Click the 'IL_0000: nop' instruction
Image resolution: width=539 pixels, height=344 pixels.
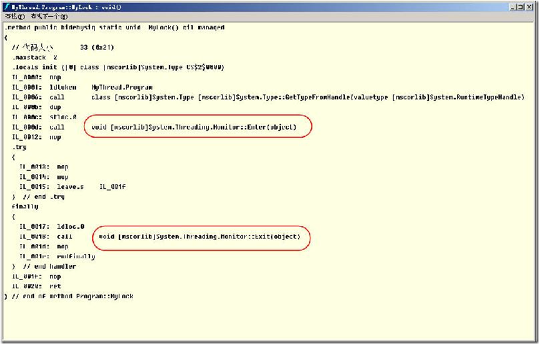[x=36, y=77]
